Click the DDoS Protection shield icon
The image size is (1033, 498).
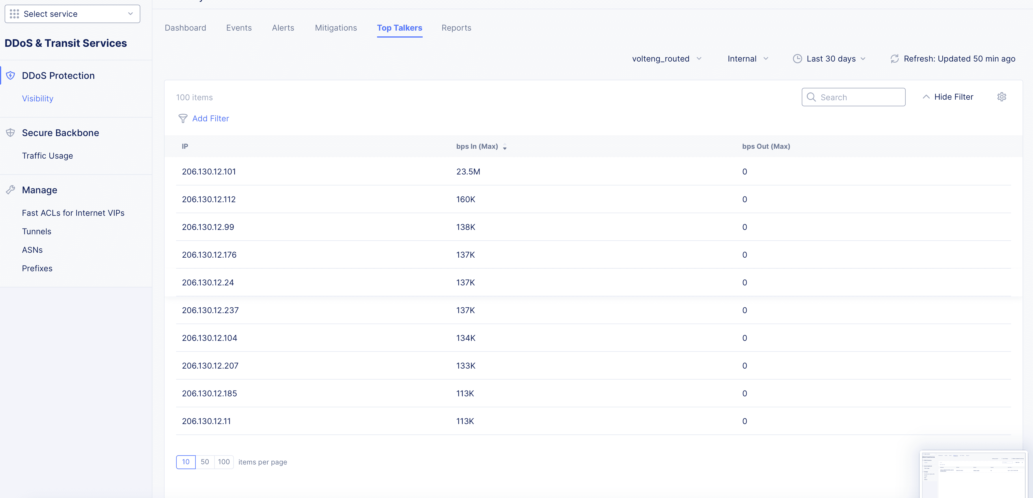tap(10, 75)
